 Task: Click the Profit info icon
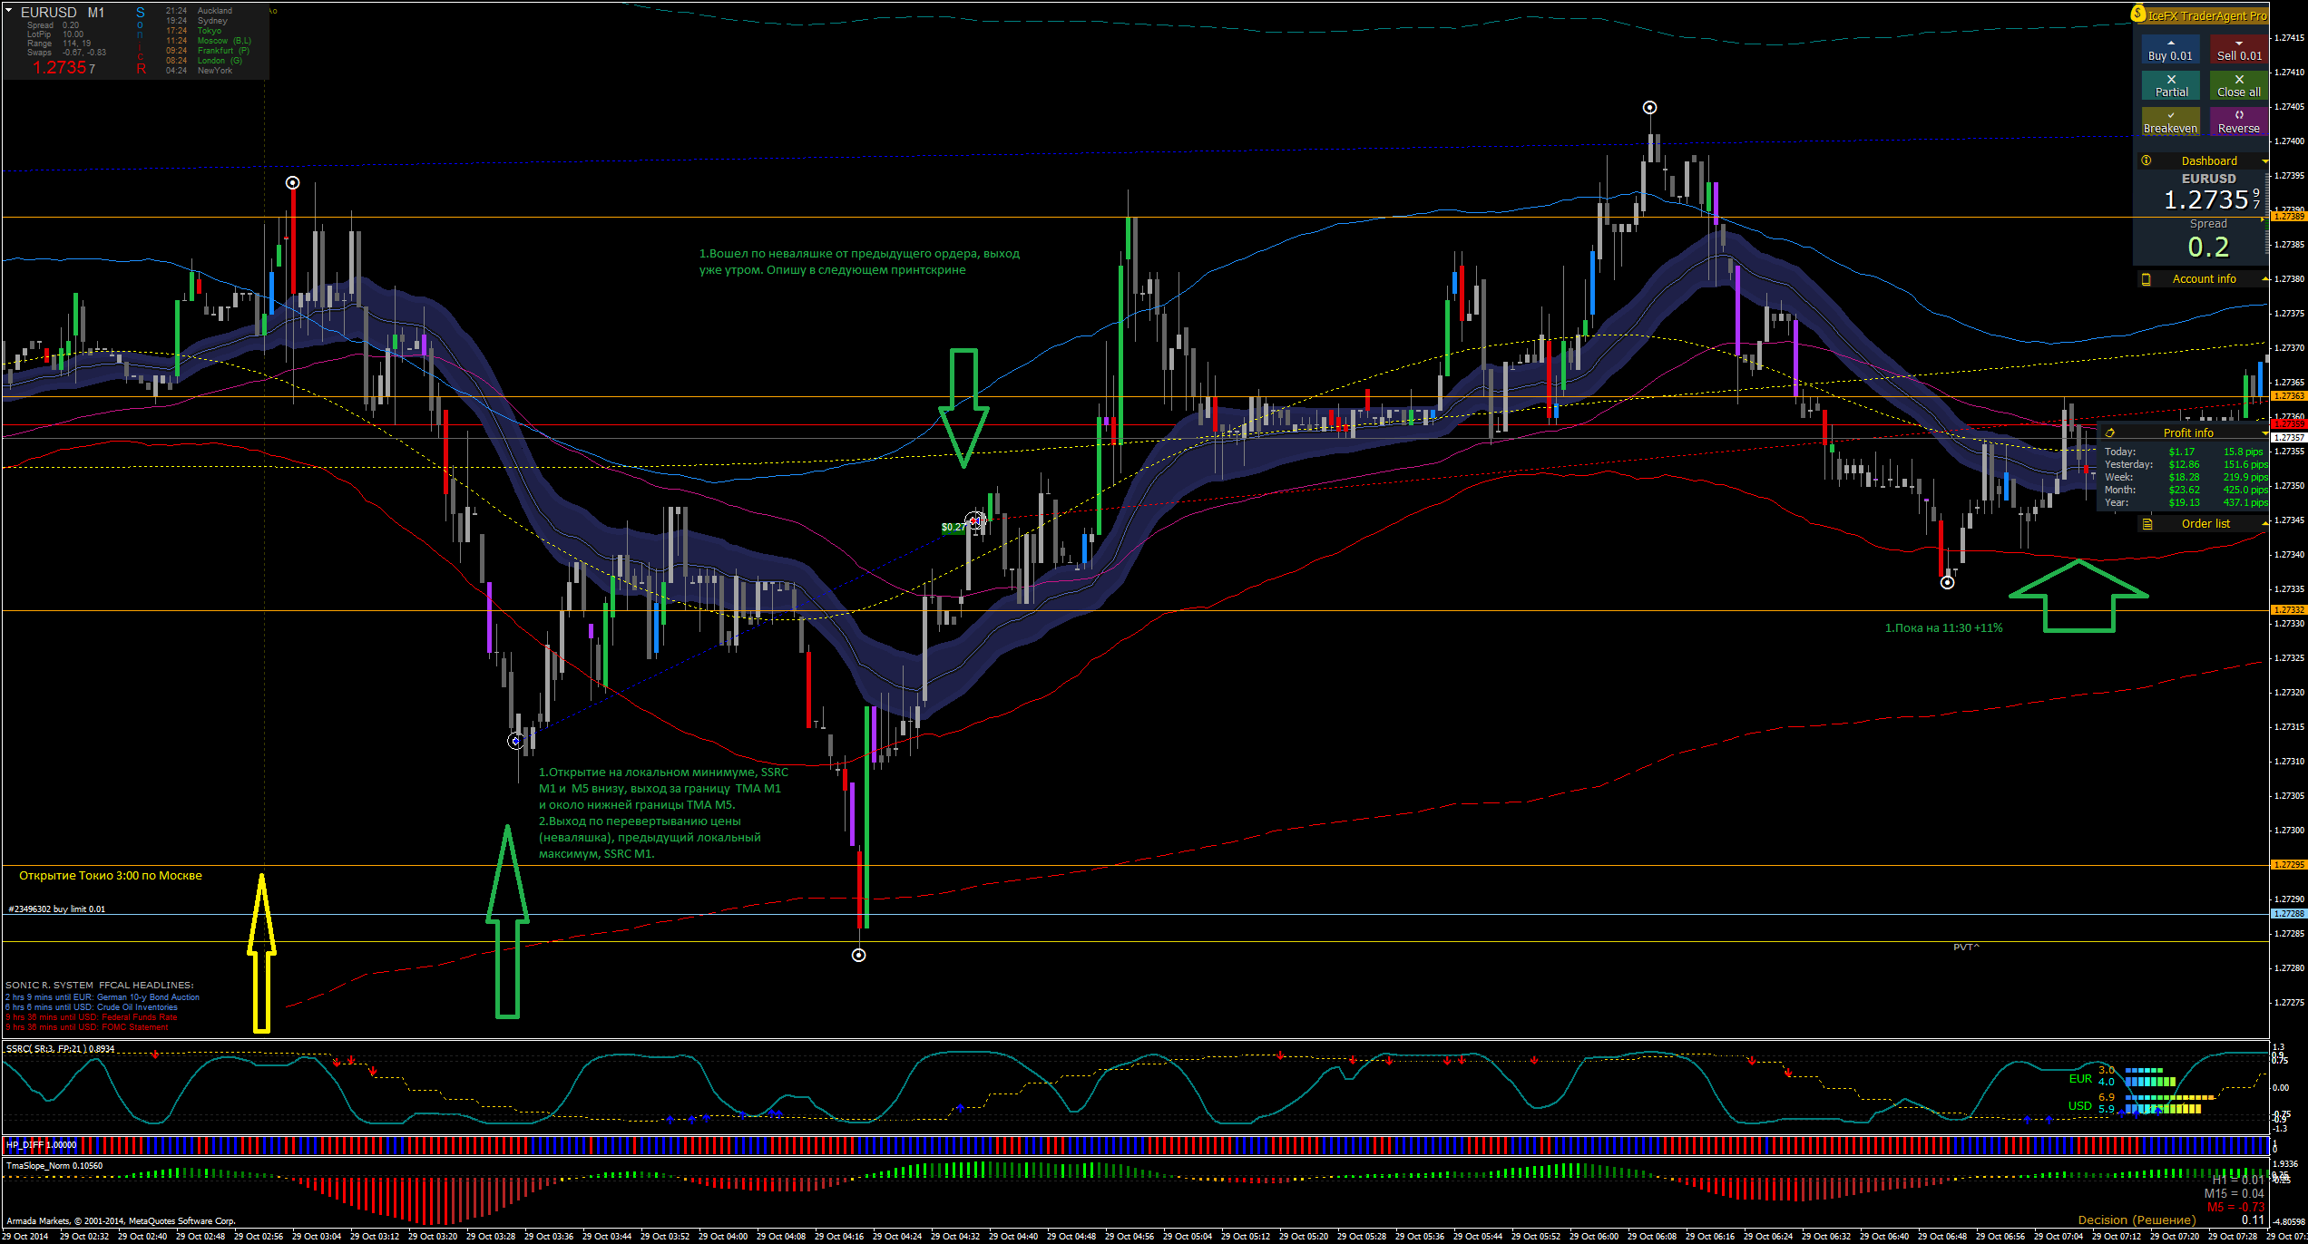click(2110, 432)
